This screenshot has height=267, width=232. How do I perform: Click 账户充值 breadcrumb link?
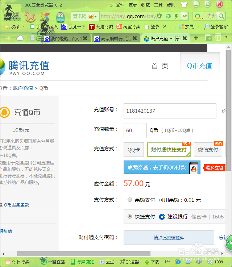[x=22, y=88]
